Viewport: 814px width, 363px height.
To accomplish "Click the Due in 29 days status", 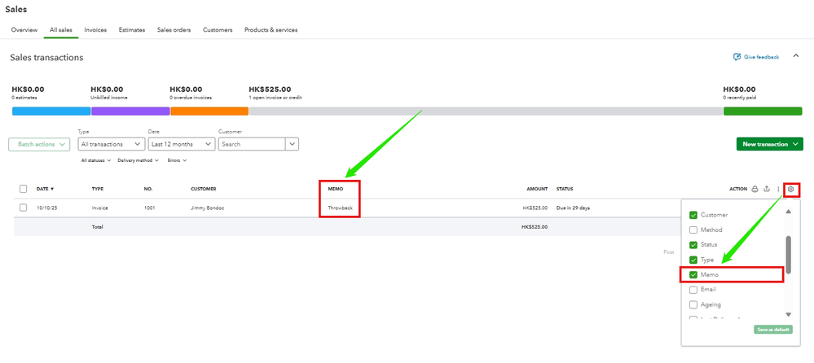I will [x=573, y=208].
